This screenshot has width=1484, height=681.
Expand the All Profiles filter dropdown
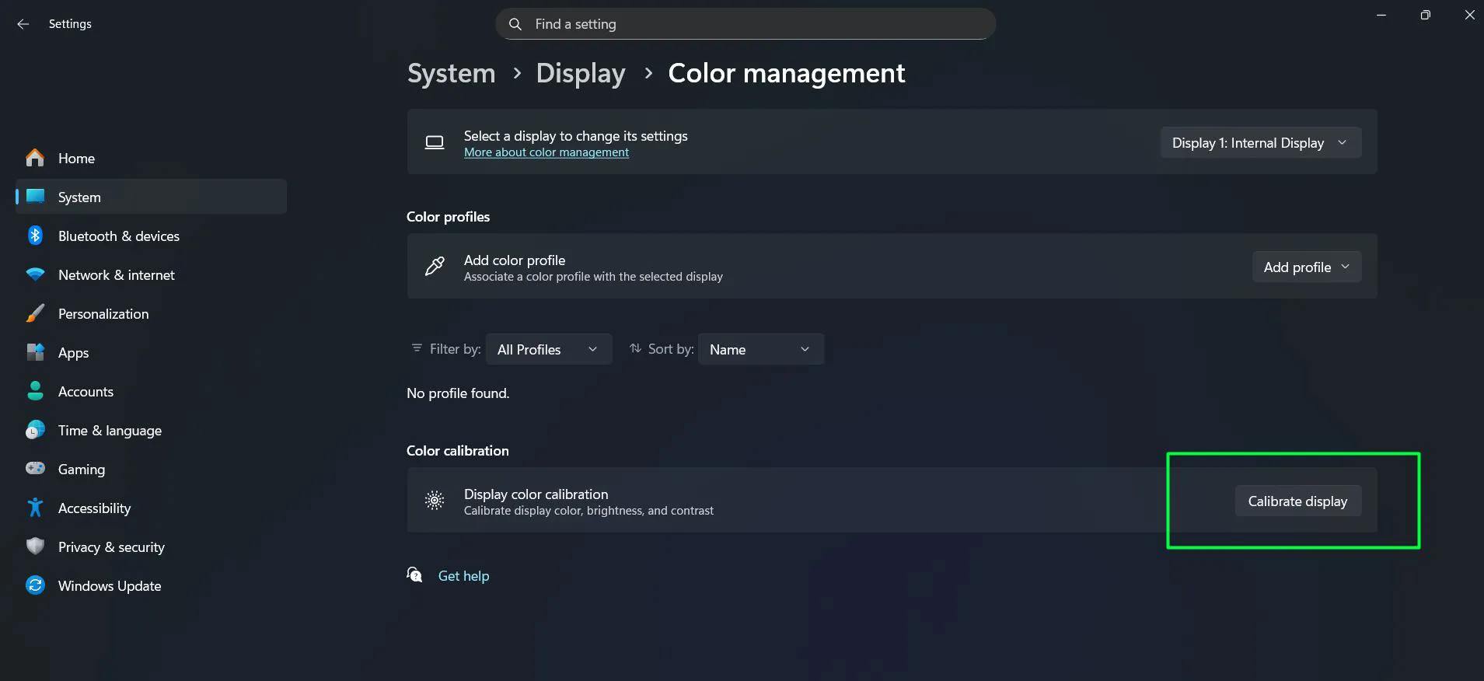[549, 349]
